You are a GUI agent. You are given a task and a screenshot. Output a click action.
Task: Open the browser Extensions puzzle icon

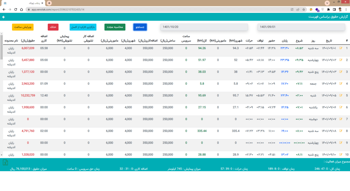click(329, 10)
